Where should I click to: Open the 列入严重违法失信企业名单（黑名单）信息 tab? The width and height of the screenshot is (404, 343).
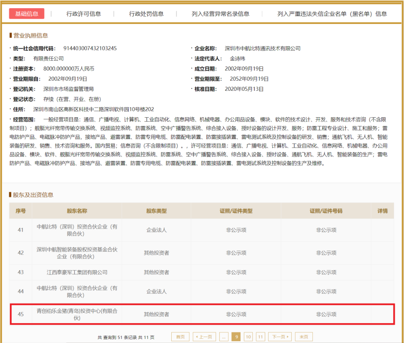tap(332, 14)
